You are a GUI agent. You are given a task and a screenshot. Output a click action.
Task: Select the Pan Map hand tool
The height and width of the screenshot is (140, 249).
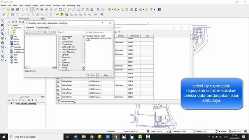coord(37,10)
